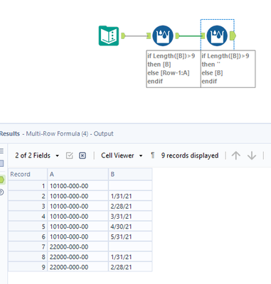The width and height of the screenshot is (271, 284).
Task: Open the '2 of 2 Fields' dropdown
Action: coord(37,155)
